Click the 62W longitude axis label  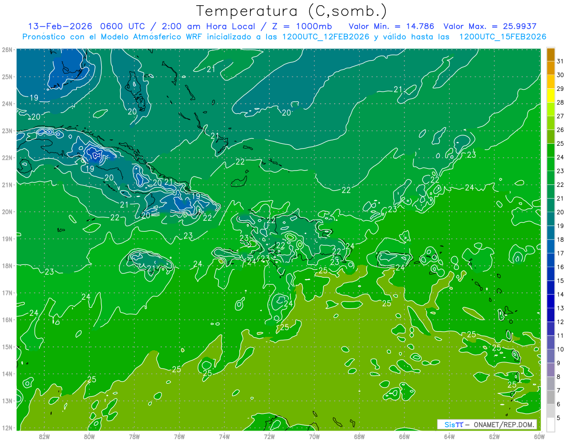pos(494,436)
